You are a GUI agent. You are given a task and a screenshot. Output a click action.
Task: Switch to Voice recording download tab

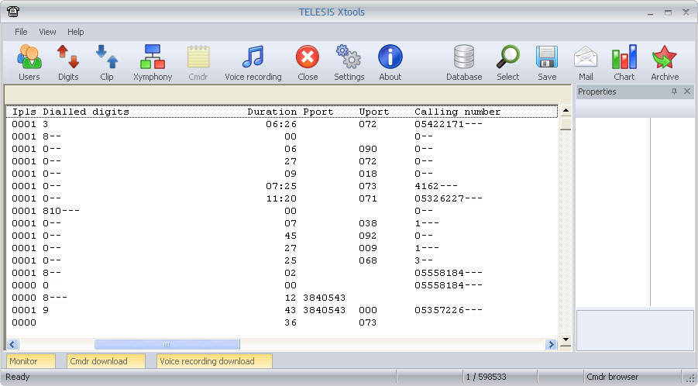coord(215,361)
